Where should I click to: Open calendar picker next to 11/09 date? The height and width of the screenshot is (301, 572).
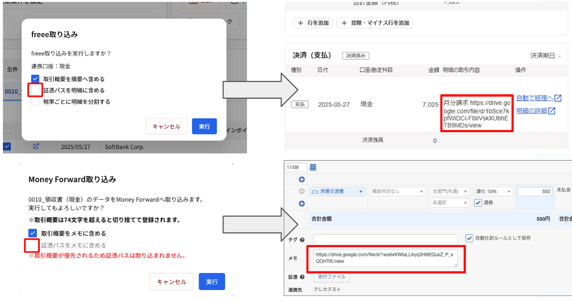tap(313, 167)
